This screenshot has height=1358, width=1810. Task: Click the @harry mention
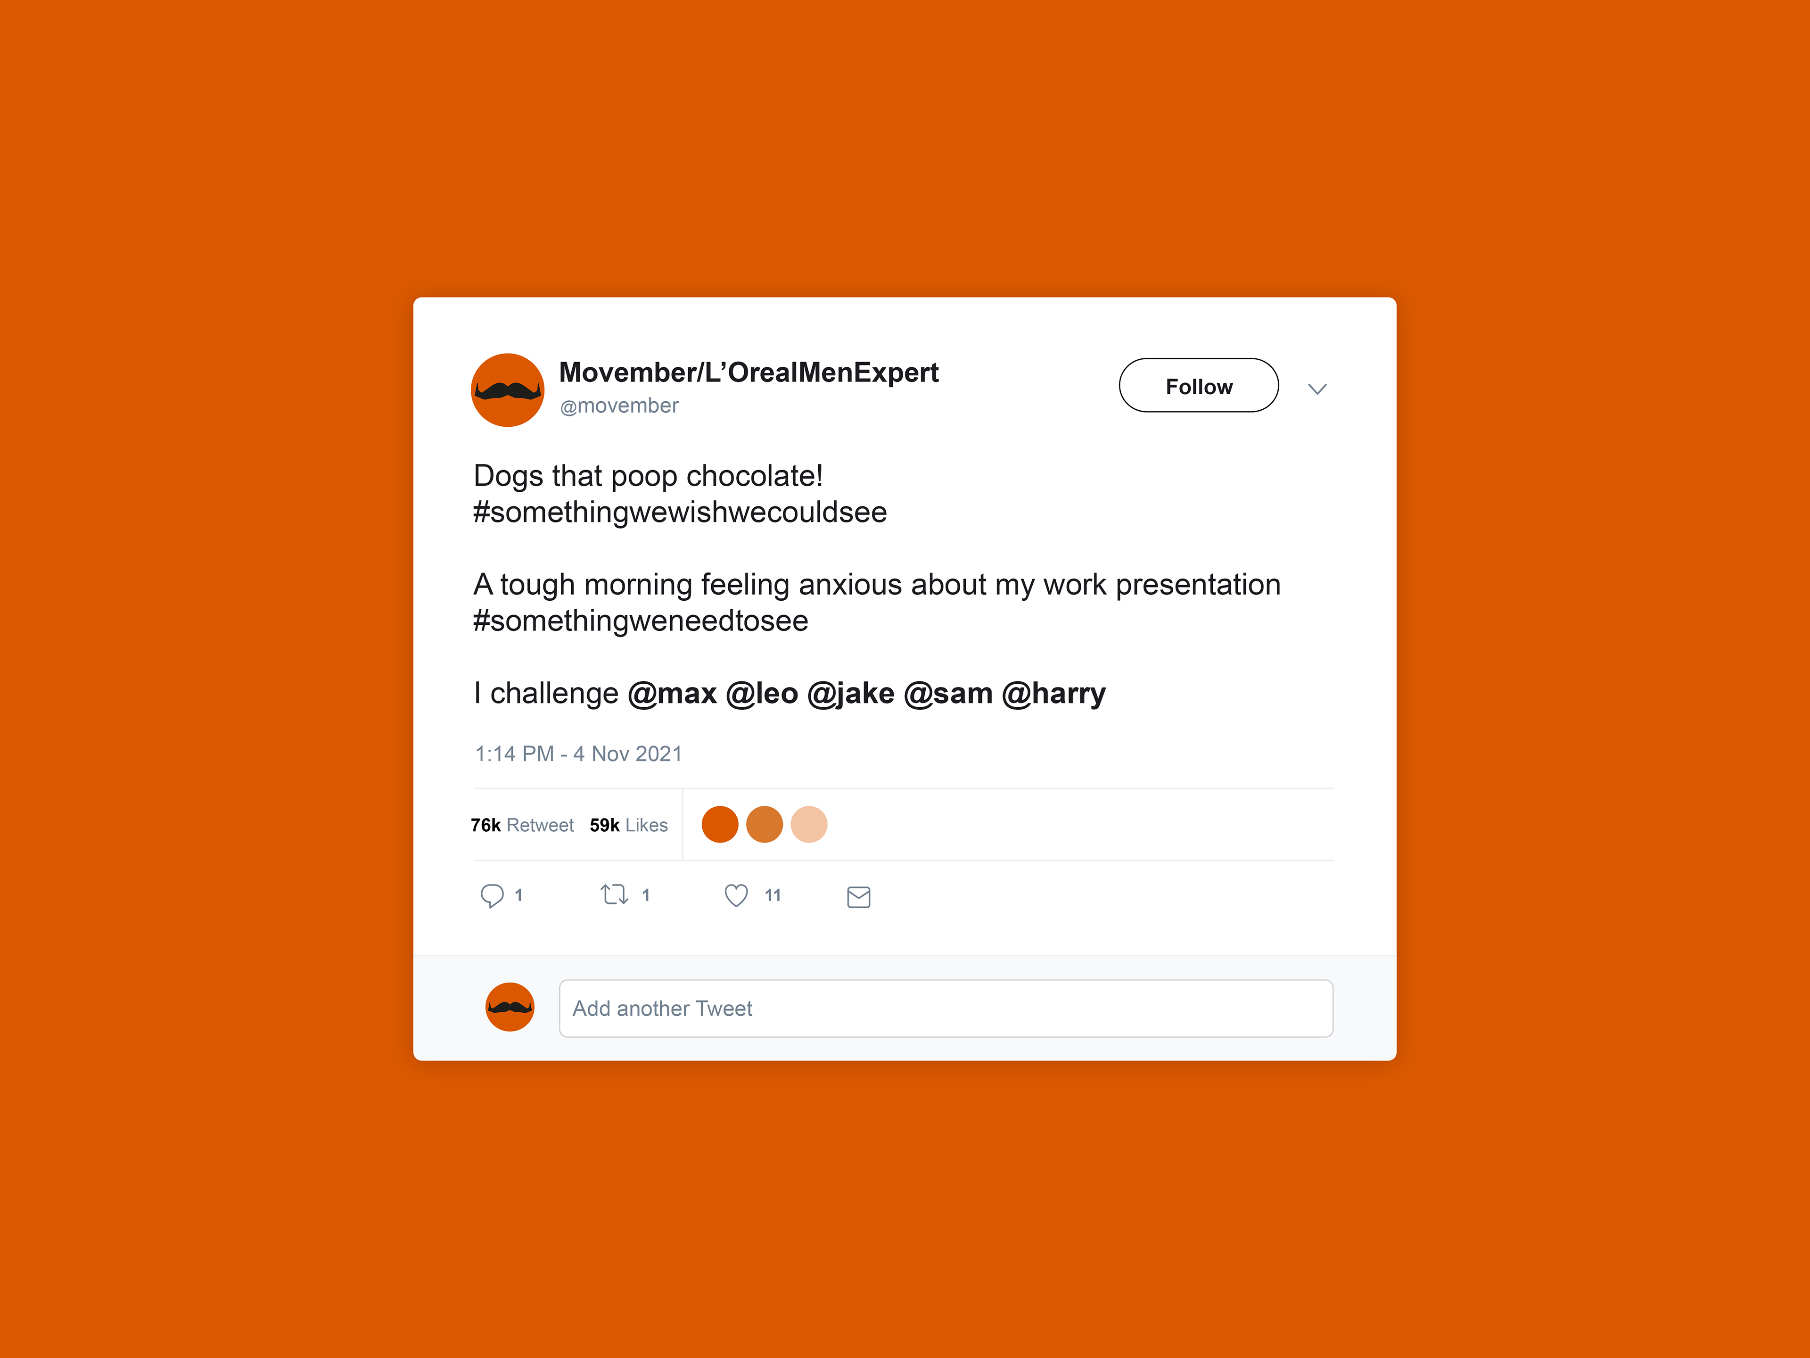click(1054, 694)
